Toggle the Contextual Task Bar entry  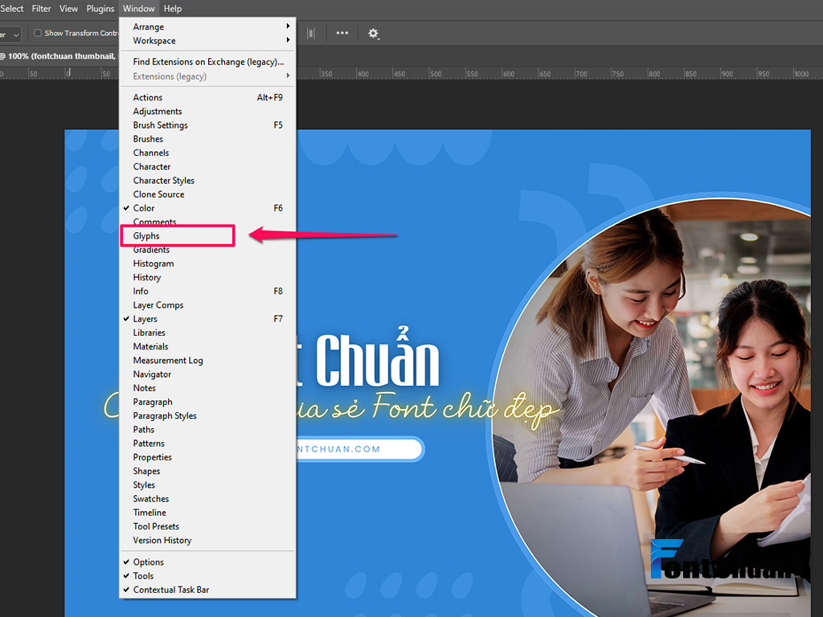(208, 590)
